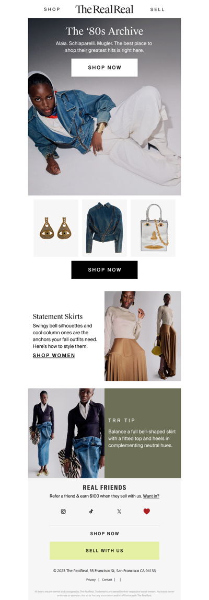Open the Privacy footer link

(x=91, y=580)
